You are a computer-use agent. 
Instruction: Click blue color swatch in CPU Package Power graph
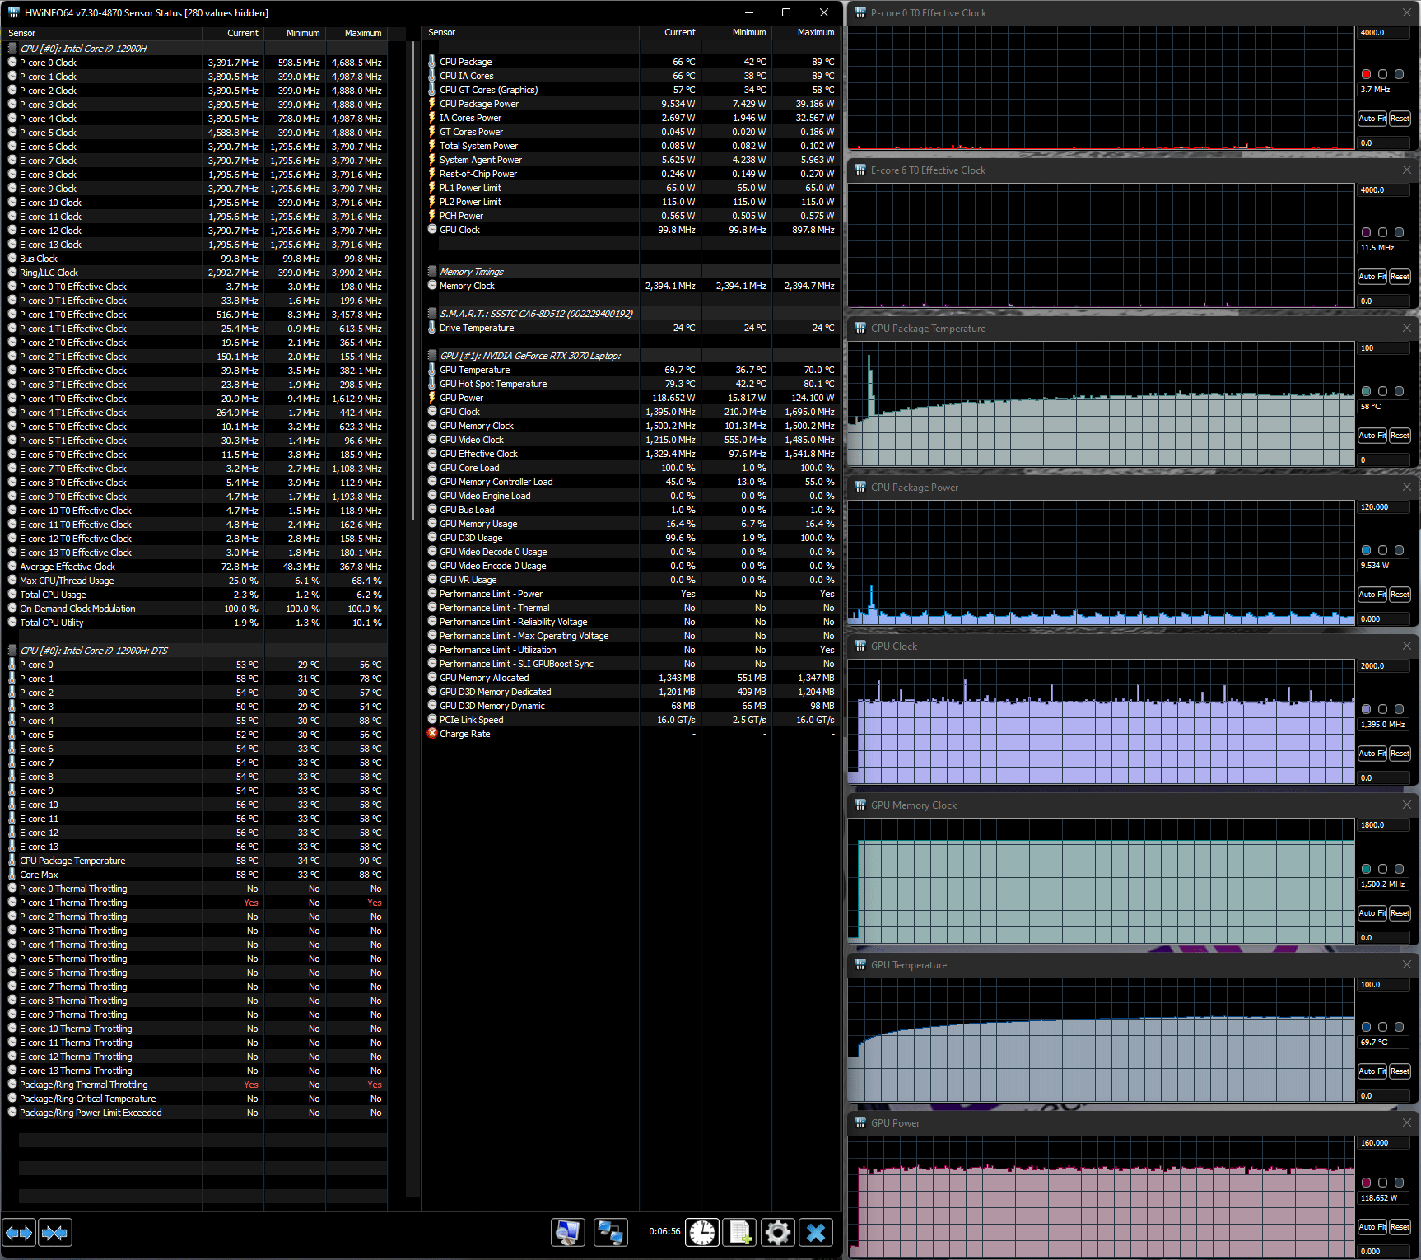(1367, 550)
